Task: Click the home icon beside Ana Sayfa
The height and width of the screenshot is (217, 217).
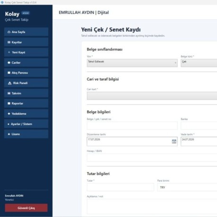Action: (9, 32)
